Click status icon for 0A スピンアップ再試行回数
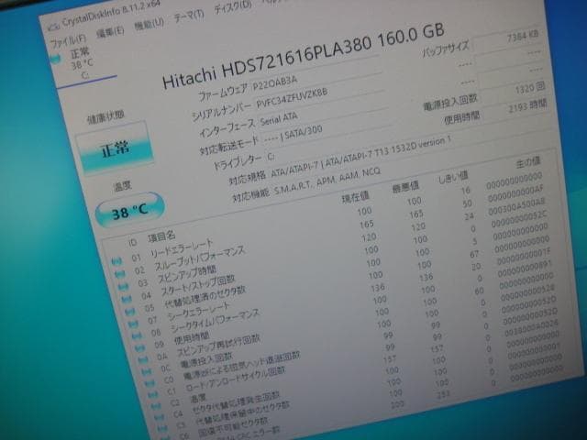 tap(143, 360)
